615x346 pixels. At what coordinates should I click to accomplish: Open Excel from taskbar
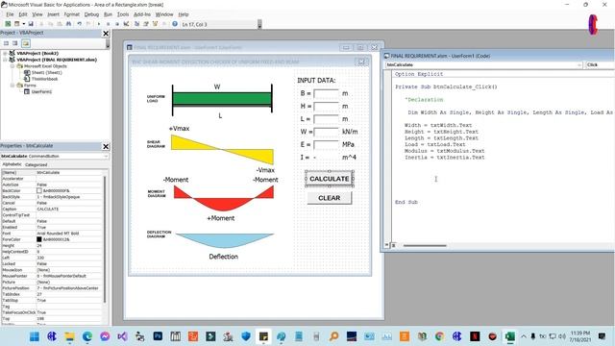[x=510, y=336]
